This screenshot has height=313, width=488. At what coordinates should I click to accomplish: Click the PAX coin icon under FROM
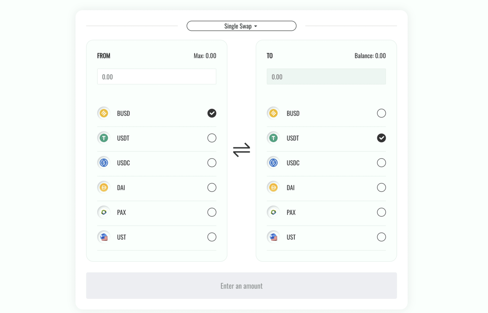point(104,212)
